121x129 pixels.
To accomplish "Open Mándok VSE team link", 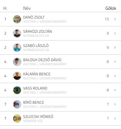I will pos(33,121).
